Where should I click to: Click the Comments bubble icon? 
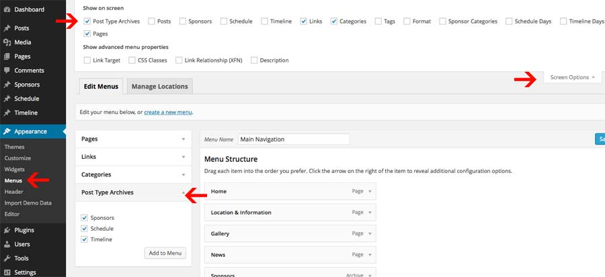pyautogui.click(x=7, y=70)
